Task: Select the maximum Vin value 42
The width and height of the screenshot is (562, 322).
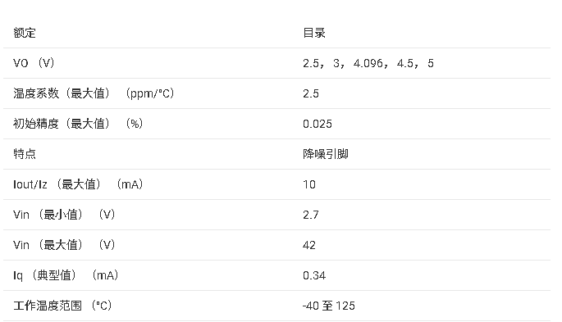Action: tap(309, 246)
